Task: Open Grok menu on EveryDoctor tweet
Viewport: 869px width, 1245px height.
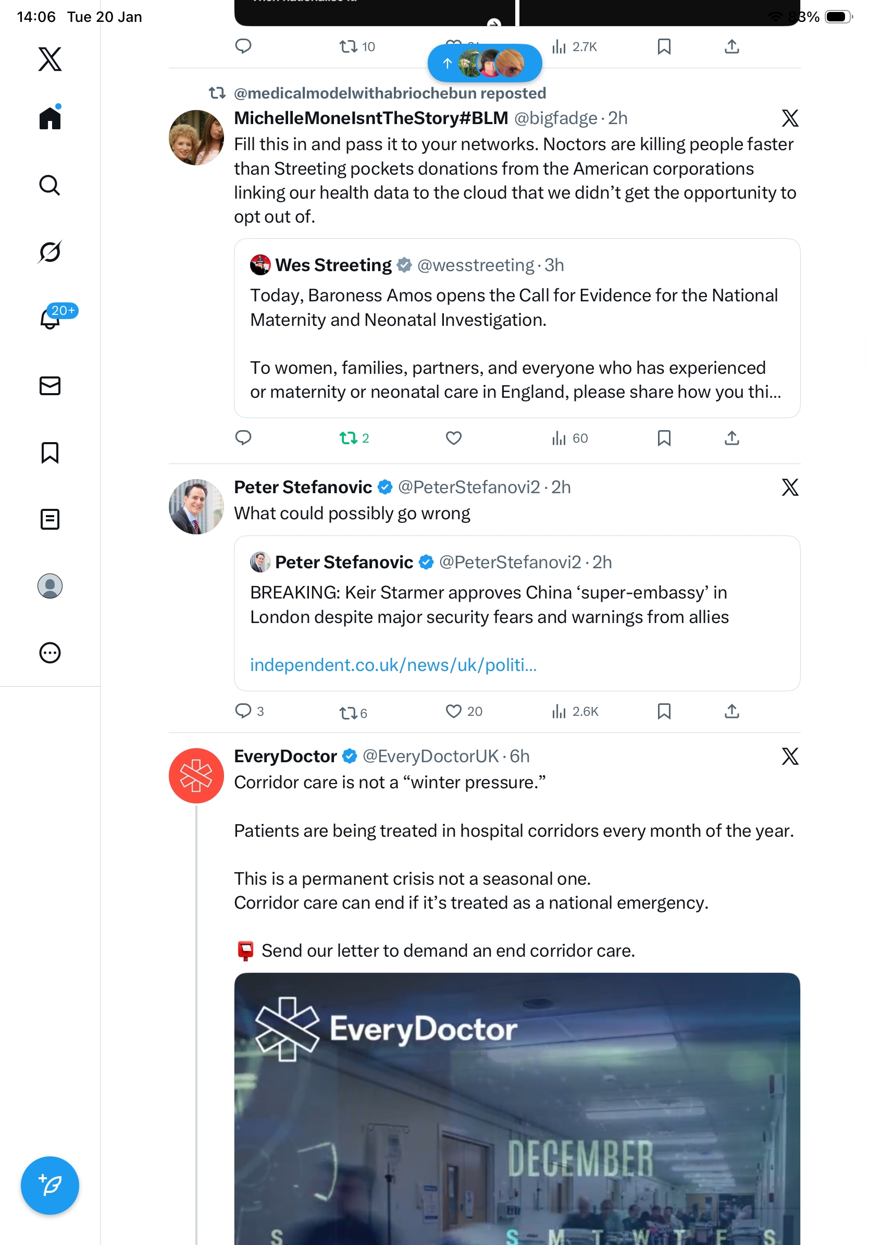Action: (x=789, y=756)
